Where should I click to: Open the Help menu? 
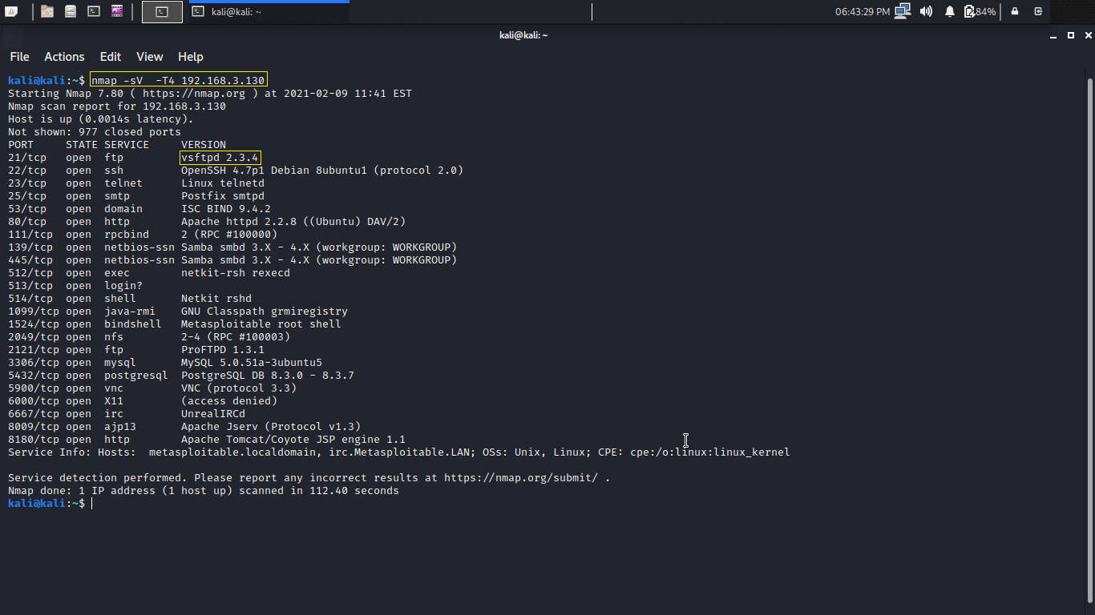191,57
